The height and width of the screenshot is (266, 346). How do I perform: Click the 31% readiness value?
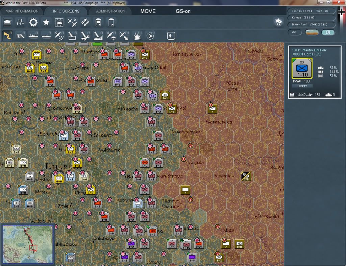[333, 68]
